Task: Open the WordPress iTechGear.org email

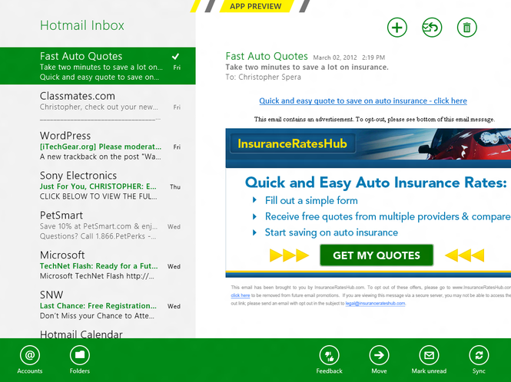Action: (x=98, y=146)
